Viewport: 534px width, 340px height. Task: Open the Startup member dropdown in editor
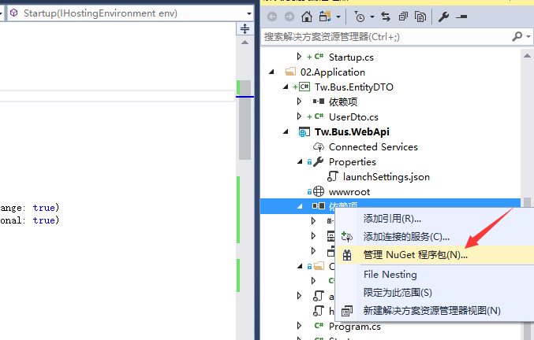[249, 13]
